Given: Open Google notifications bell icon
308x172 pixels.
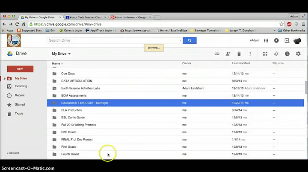Looking at the screenshot, I should [276, 40].
